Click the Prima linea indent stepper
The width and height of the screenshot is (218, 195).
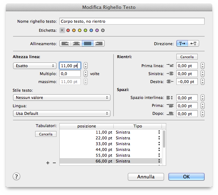(x=202, y=66)
